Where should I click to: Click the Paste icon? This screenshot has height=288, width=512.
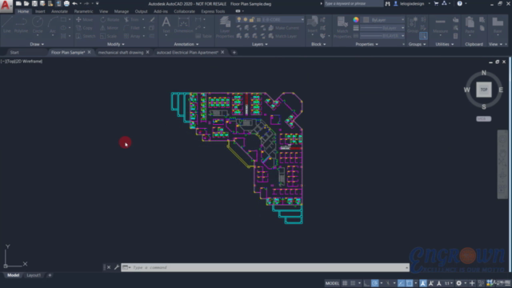pyautogui.click(x=470, y=25)
